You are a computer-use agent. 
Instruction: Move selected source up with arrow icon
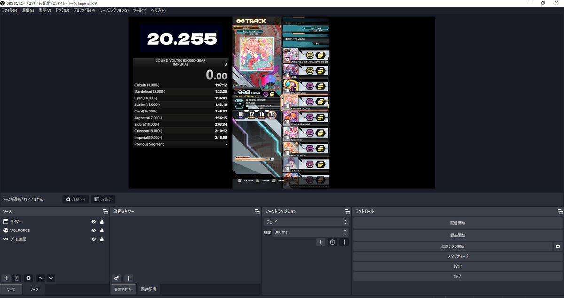click(x=39, y=278)
